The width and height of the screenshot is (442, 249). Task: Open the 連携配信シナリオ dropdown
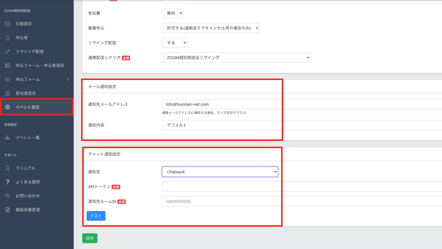236,58
